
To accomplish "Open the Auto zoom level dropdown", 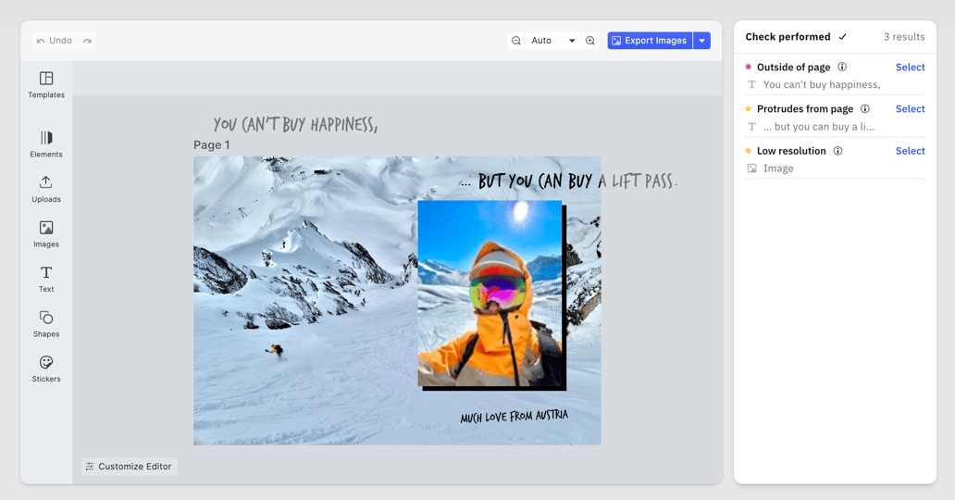I will click(553, 41).
